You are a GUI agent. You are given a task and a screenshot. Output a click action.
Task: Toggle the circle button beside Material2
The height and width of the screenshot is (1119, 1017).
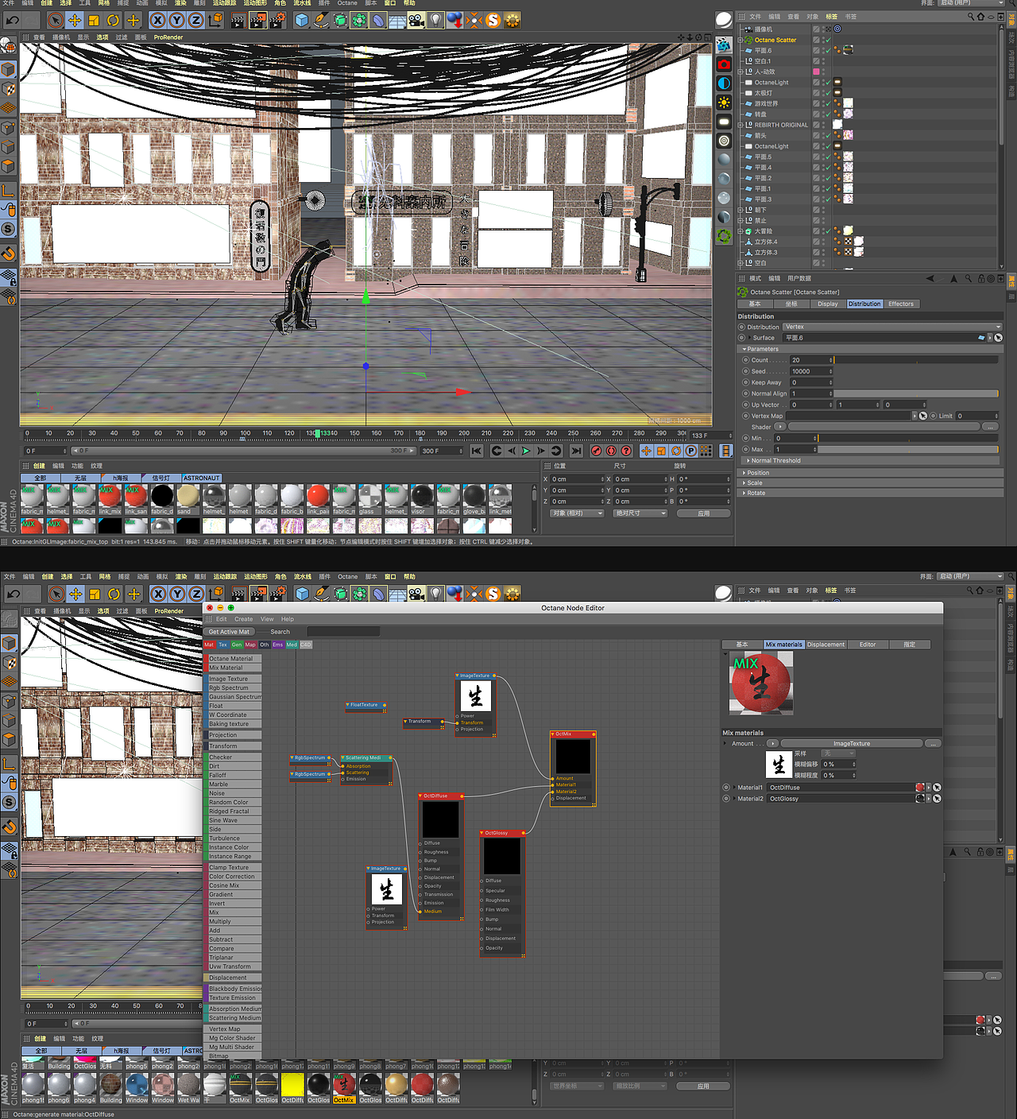[726, 799]
